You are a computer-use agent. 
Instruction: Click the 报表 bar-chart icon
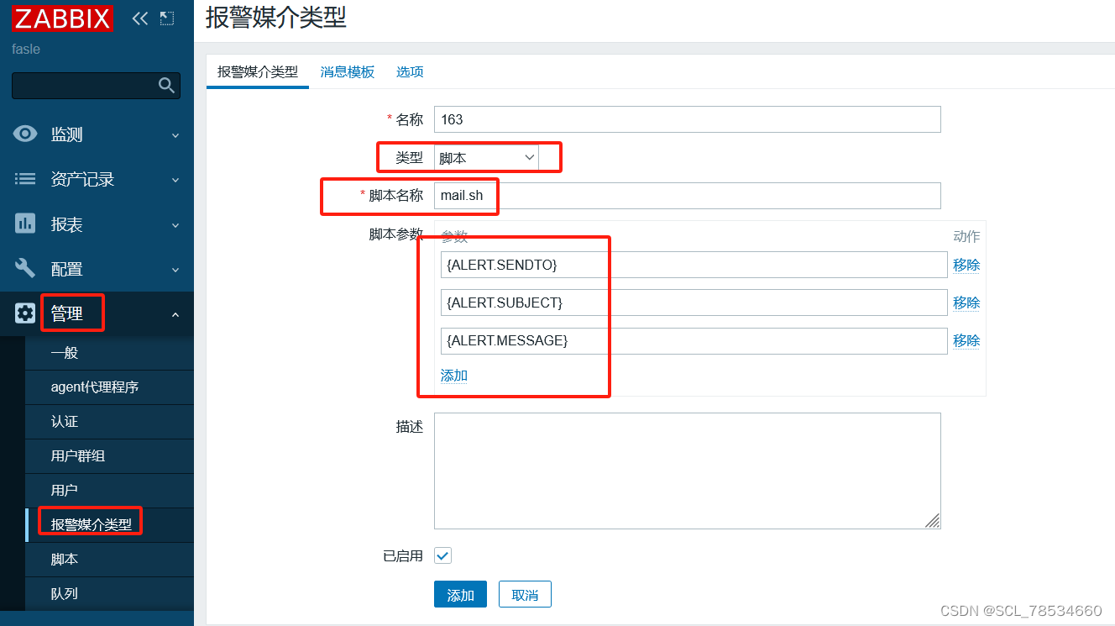pyautogui.click(x=25, y=224)
